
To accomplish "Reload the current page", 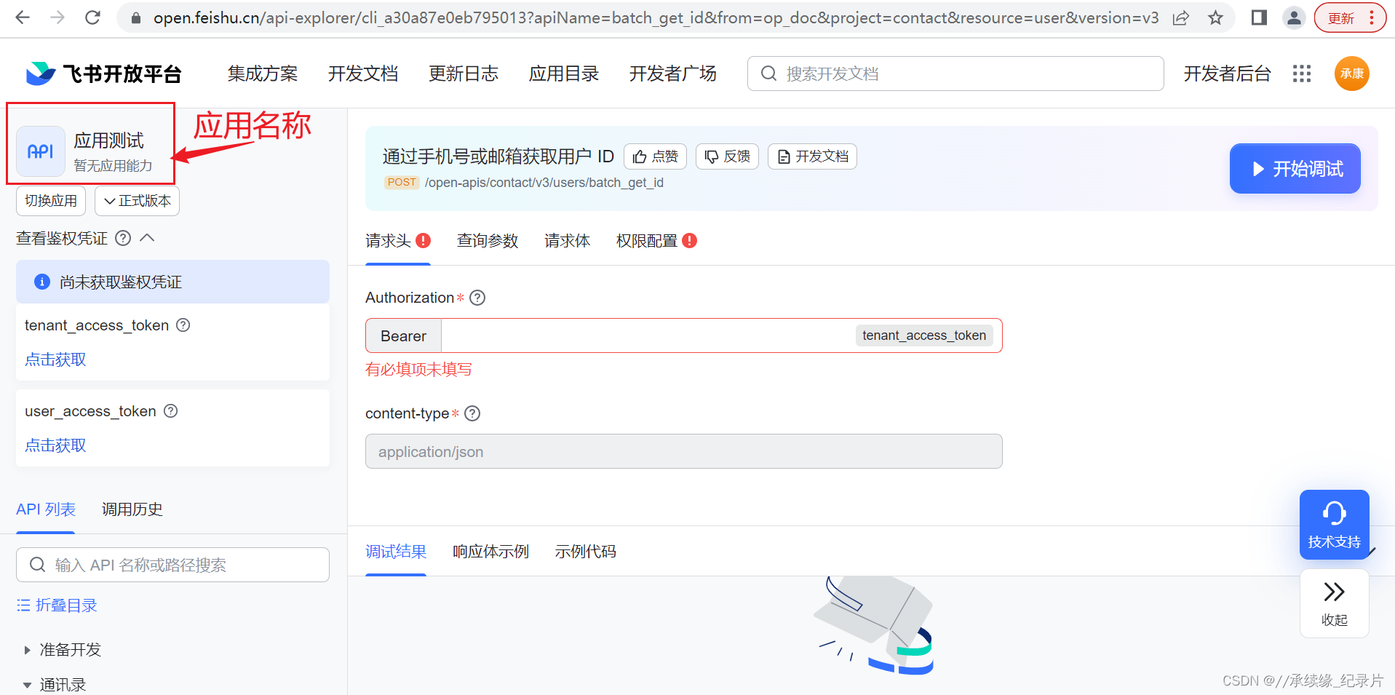I will click(92, 17).
